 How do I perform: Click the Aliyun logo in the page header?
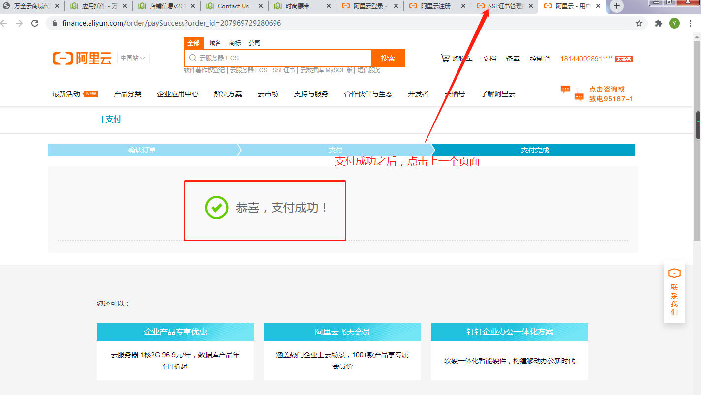(x=82, y=58)
